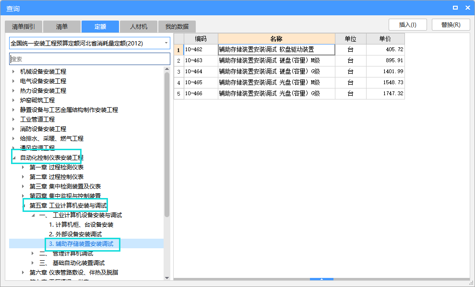The image size is (475, 287).
Task: Select row 软盘驱动装置 name cell
Action: [276, 50]
